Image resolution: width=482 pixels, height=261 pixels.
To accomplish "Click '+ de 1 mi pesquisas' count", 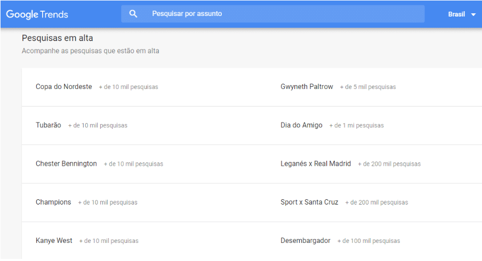I will pyautogui.click(x=356, y=125).
